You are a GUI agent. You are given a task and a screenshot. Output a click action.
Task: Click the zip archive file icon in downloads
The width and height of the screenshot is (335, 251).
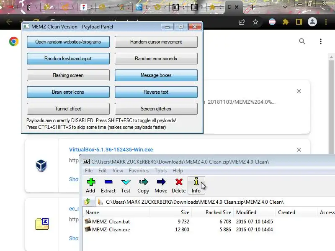[x=42, y=224]
